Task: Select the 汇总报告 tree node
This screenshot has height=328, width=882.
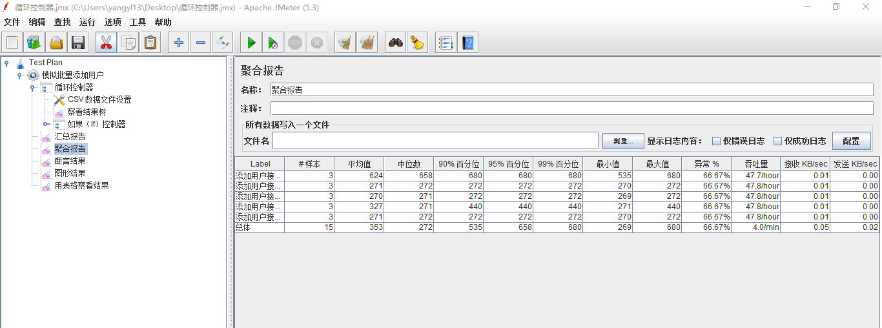Action: coord(70,136)
